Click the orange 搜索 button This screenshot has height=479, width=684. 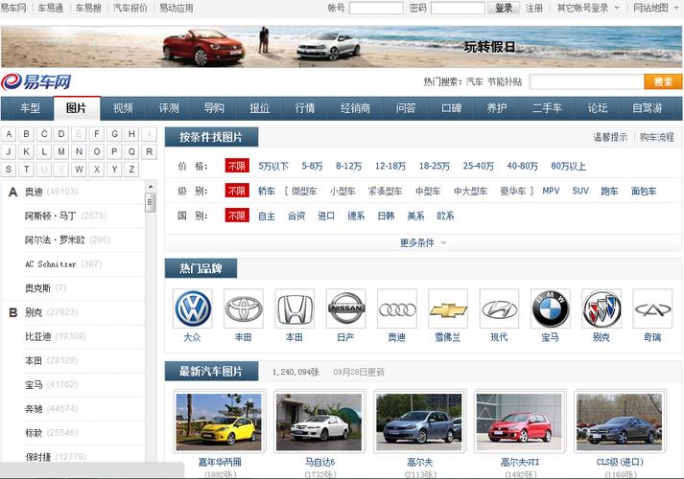663,81
